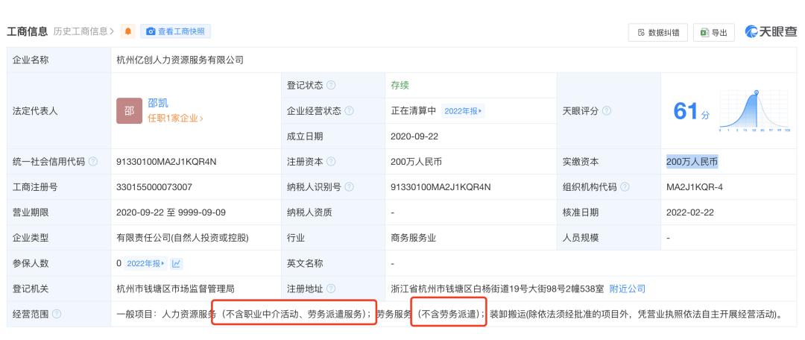Click 工商信息 section heading

[28, 31]
